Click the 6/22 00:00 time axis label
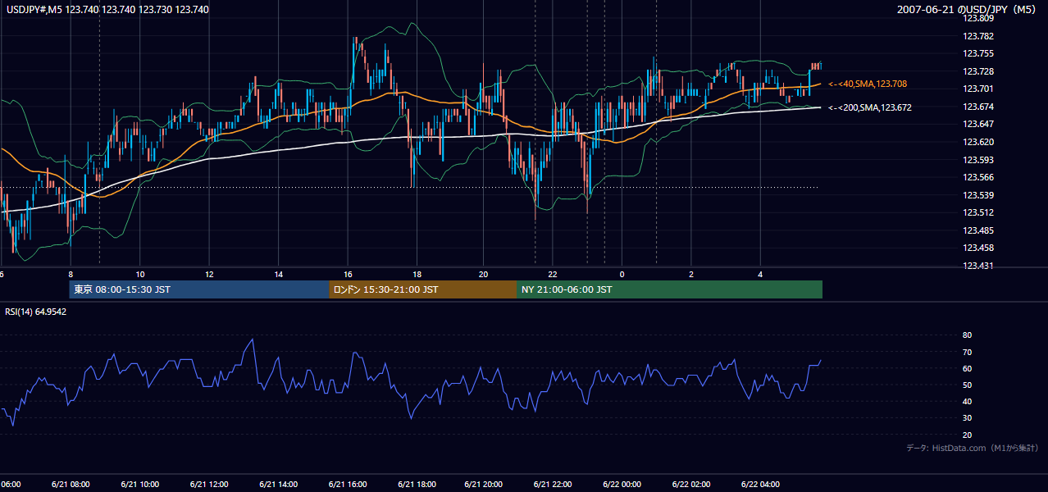 coord(622,485)
